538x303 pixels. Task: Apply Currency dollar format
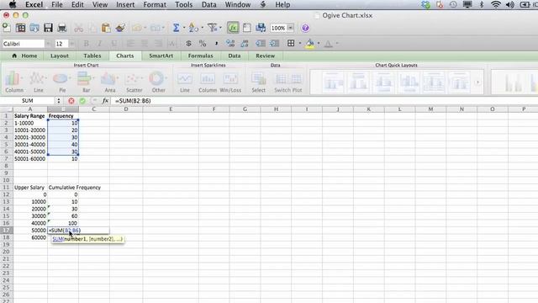coord(188,43)
